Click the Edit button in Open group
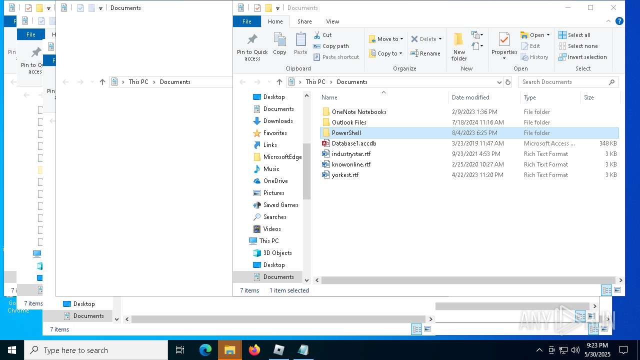The height and width of the screenshot is (360, 640). point(530,46)
